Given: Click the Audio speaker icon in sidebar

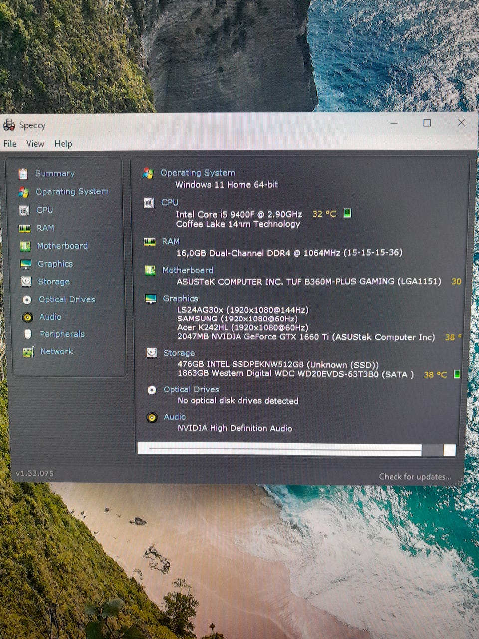Looking at the screenshot, I should pyautogui.click(x=27, y=317).
